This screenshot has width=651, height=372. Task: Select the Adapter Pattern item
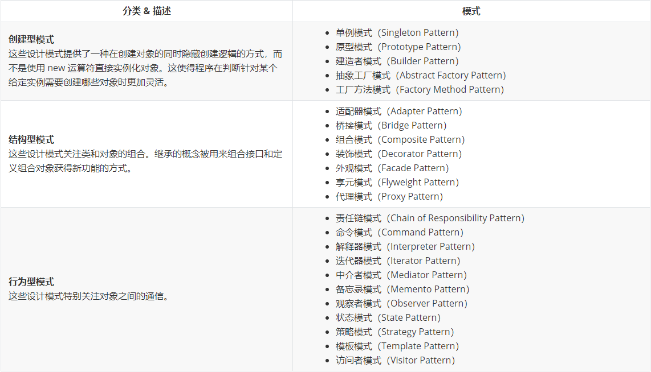(x=398, y=111)
